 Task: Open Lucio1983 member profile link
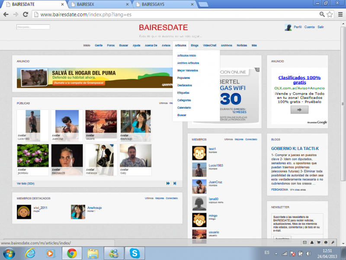pyautogui.click(x=216, y=166)
